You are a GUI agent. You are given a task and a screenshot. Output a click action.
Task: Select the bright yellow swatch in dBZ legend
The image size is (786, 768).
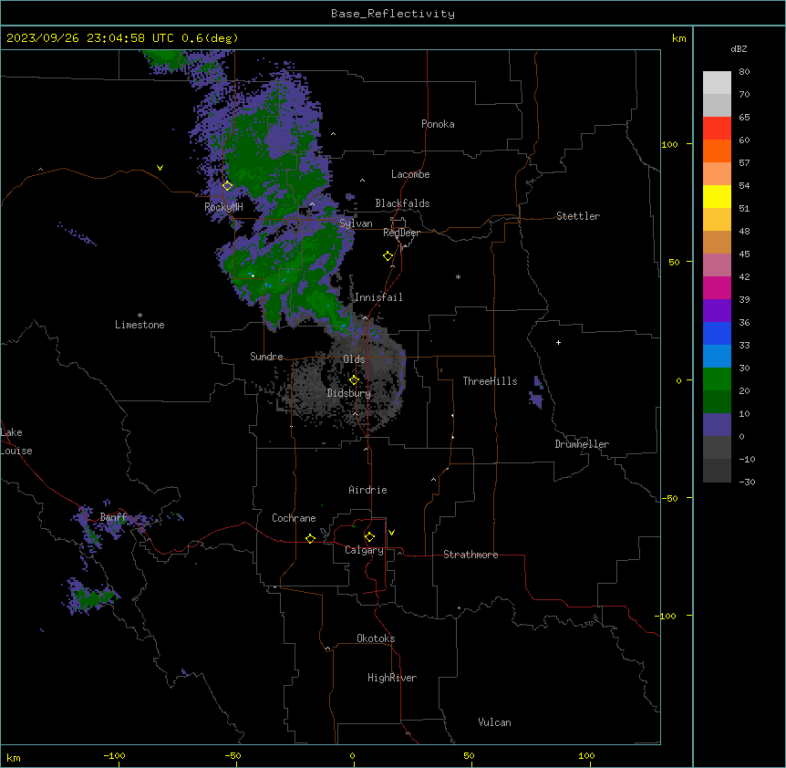717,196
